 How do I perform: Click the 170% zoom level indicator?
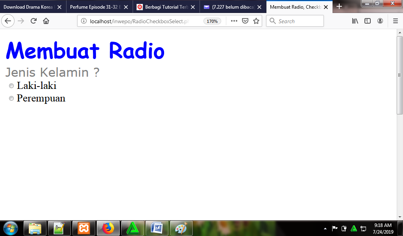point(212,21)
